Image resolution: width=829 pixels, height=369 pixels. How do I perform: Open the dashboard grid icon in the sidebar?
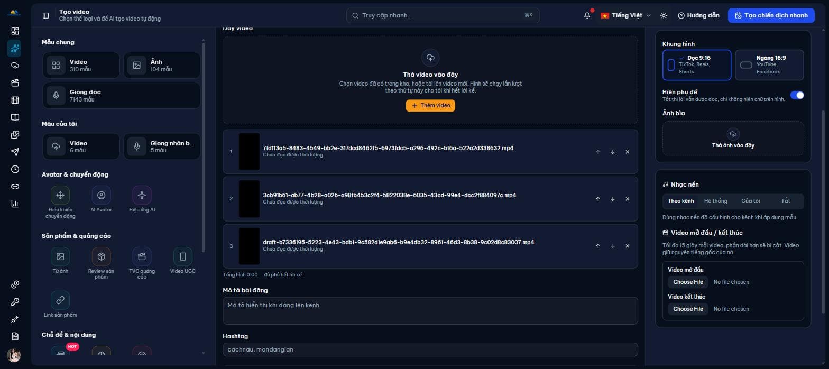pyautogui.click(x=15, y=31)
